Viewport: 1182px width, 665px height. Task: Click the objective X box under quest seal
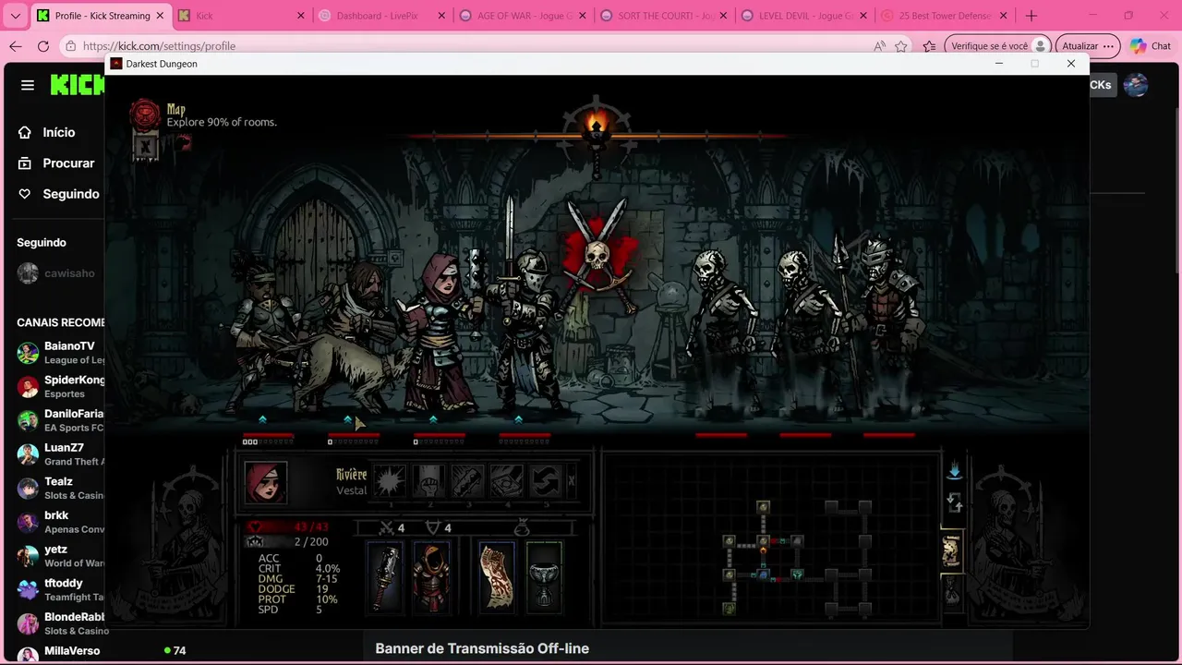point(145,146)
